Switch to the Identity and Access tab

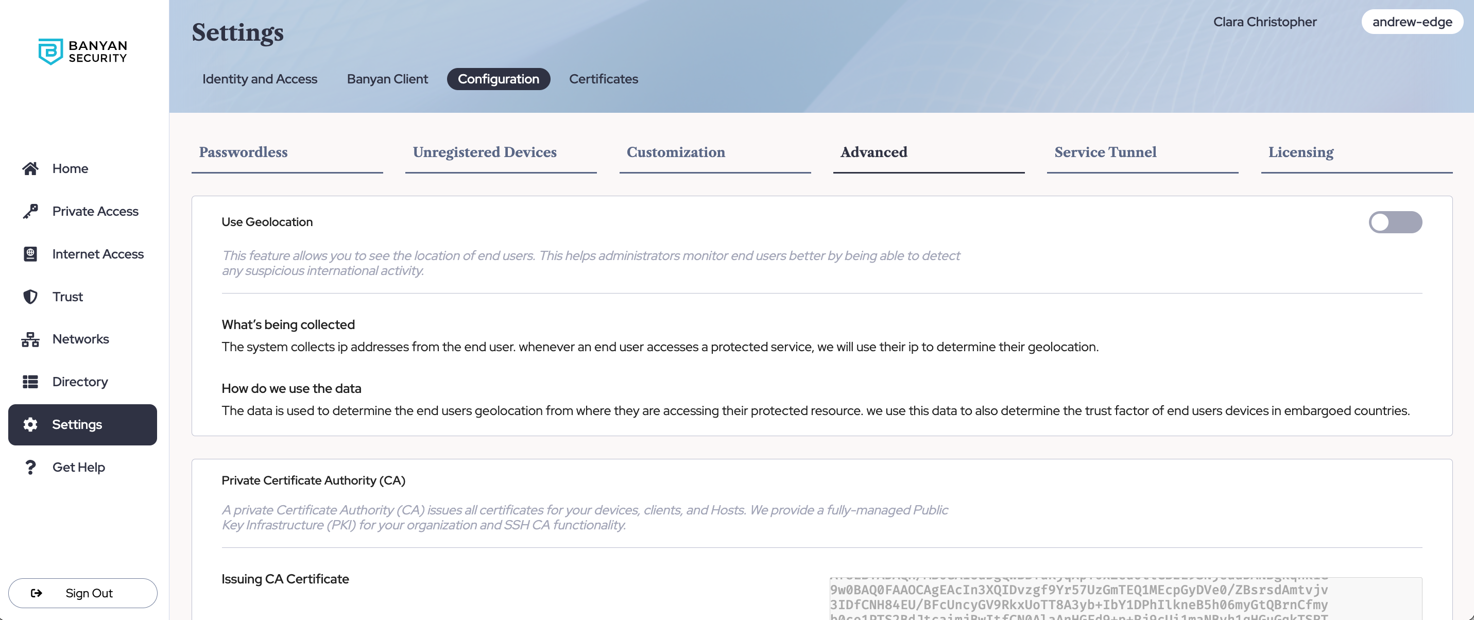tap(260, 79)
